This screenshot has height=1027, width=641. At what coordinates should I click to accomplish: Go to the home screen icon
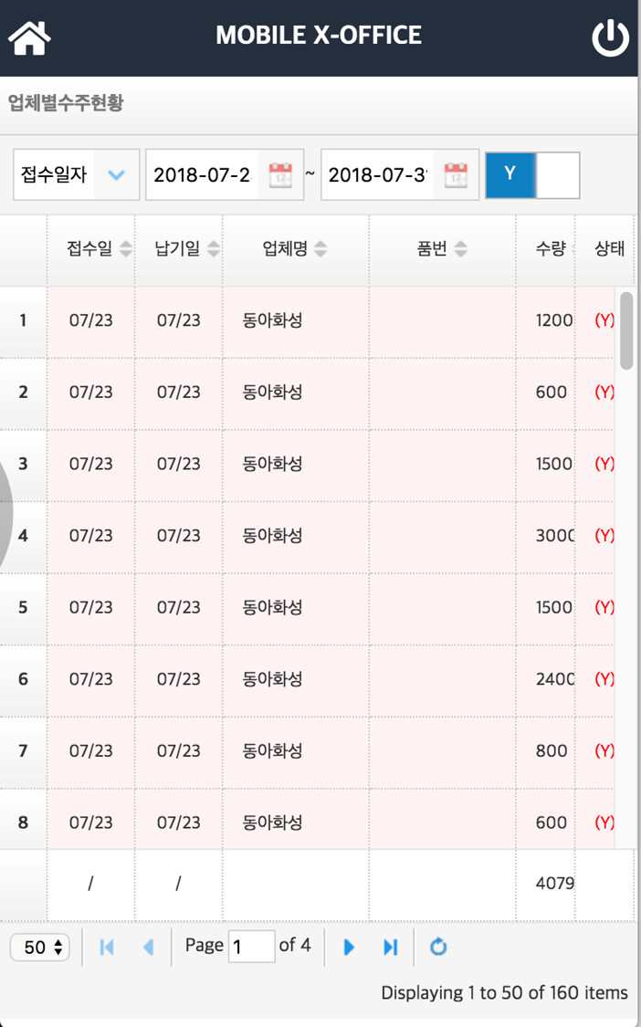click(x=29, y=38)
